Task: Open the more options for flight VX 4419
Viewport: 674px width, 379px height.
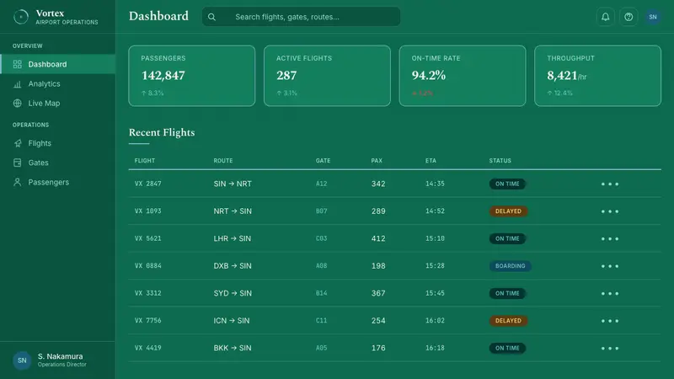Action: [609, 348]
